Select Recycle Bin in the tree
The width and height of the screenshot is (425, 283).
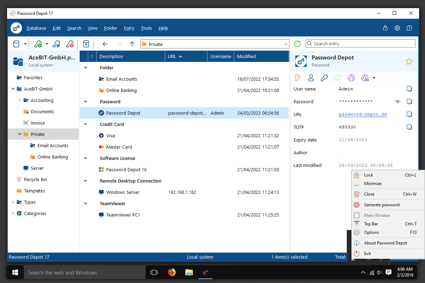[35, 180]
